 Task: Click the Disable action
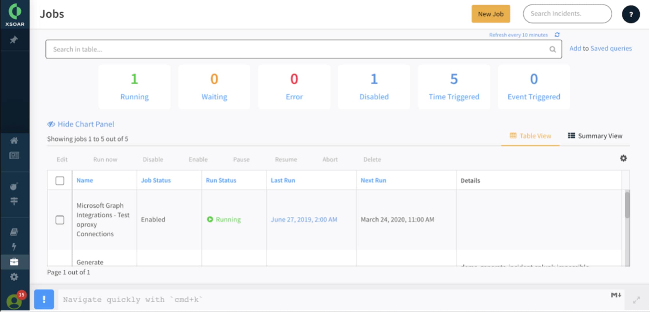coord(153,159)
